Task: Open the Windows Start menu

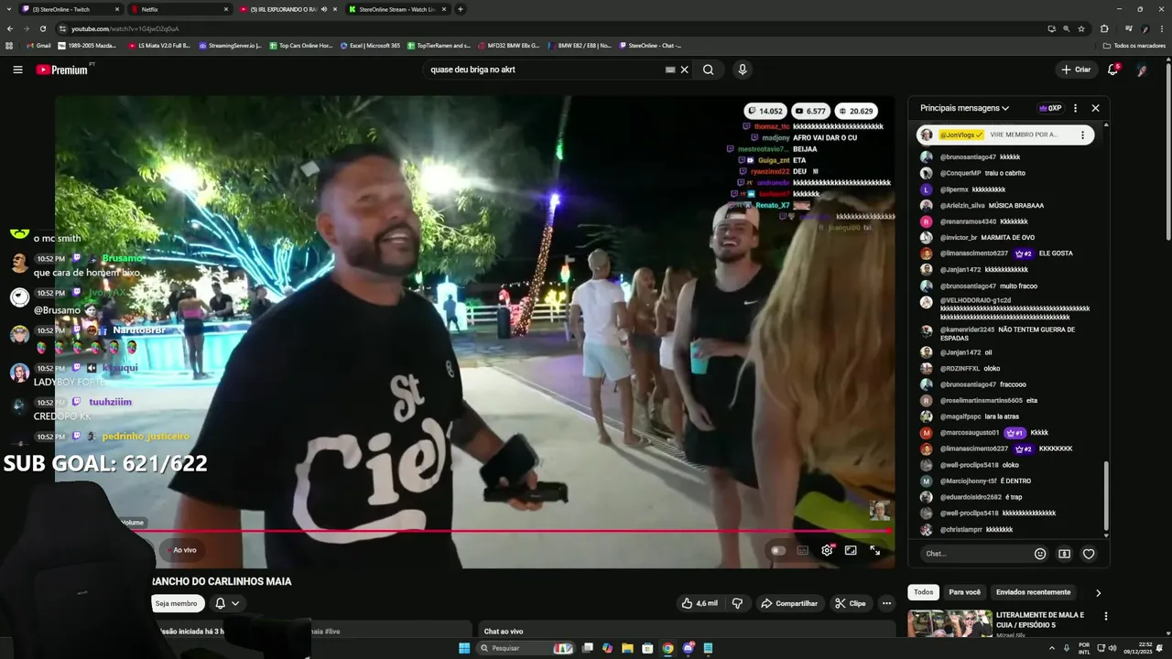Action: pyautogui.click(x=464, y=648)
